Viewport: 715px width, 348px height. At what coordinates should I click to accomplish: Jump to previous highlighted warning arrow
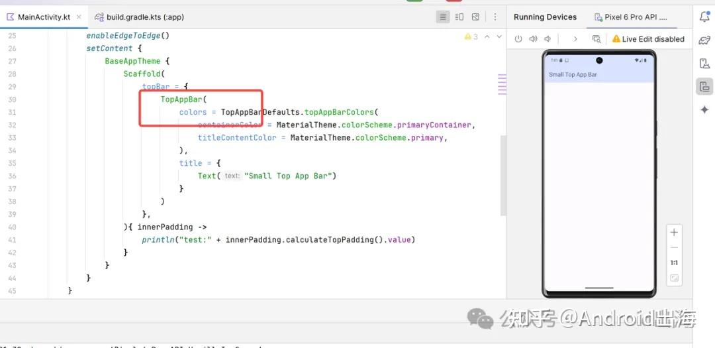click(487, 36)
